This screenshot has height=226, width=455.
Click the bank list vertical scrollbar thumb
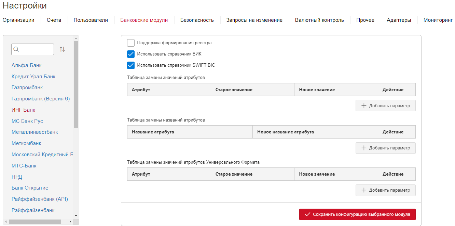76,84
